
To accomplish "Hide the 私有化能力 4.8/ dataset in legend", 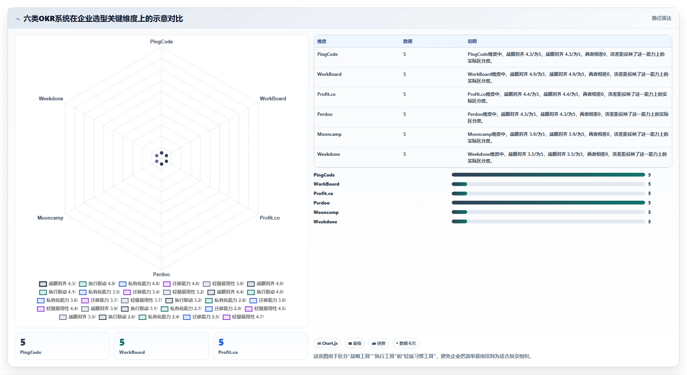I will [139, 284].
